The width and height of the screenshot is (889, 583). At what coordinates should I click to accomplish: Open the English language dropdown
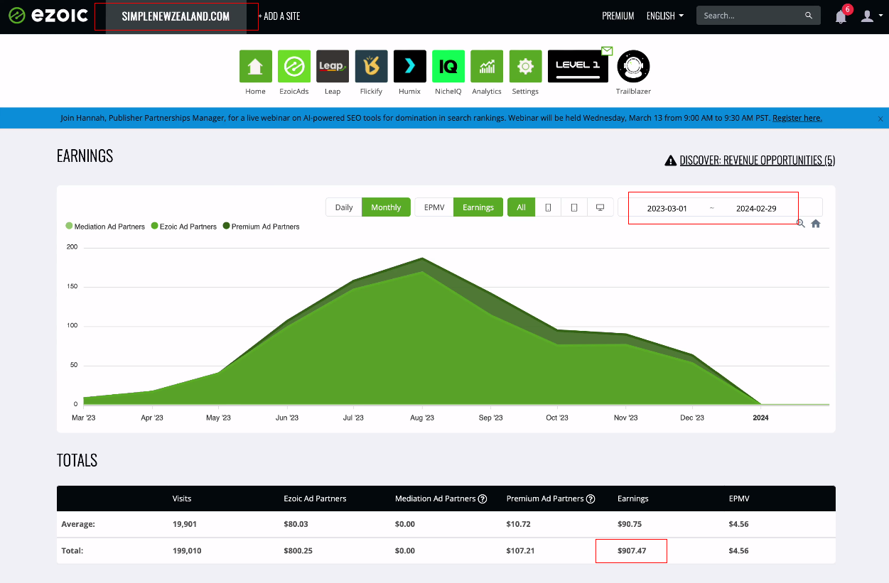point(665,16)
